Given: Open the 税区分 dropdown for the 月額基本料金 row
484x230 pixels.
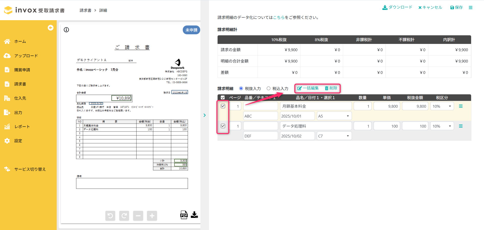Looking at the screenshot, I should tap(442, 106).
